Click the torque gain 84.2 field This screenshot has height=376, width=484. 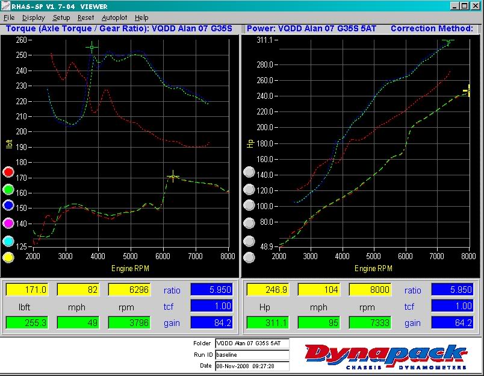(211, 322)
